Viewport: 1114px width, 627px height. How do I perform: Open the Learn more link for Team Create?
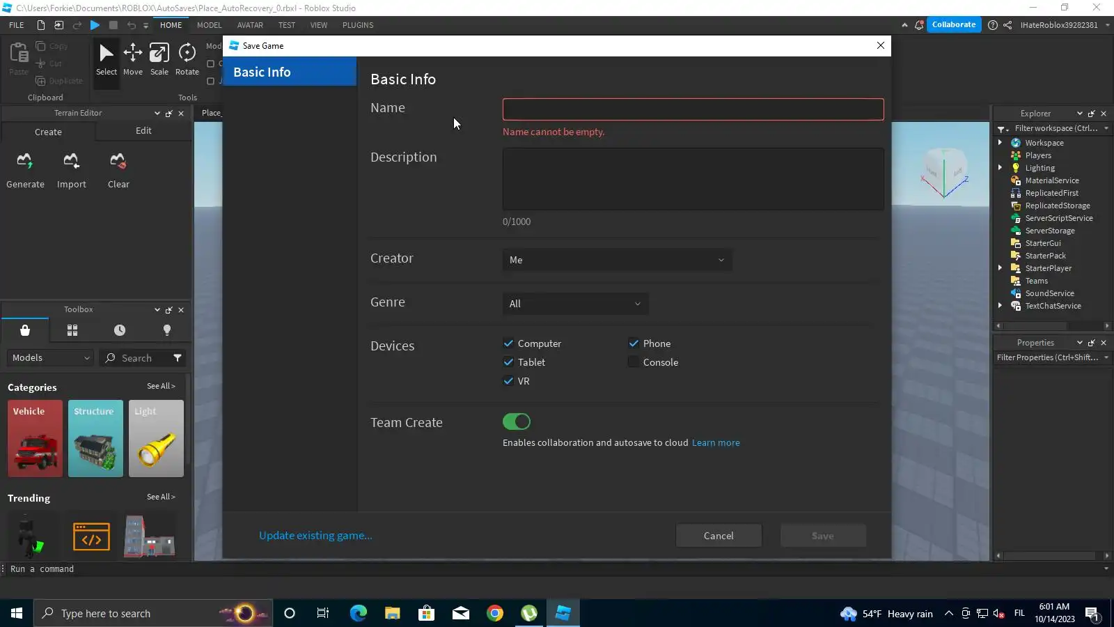tap(716, 443)
